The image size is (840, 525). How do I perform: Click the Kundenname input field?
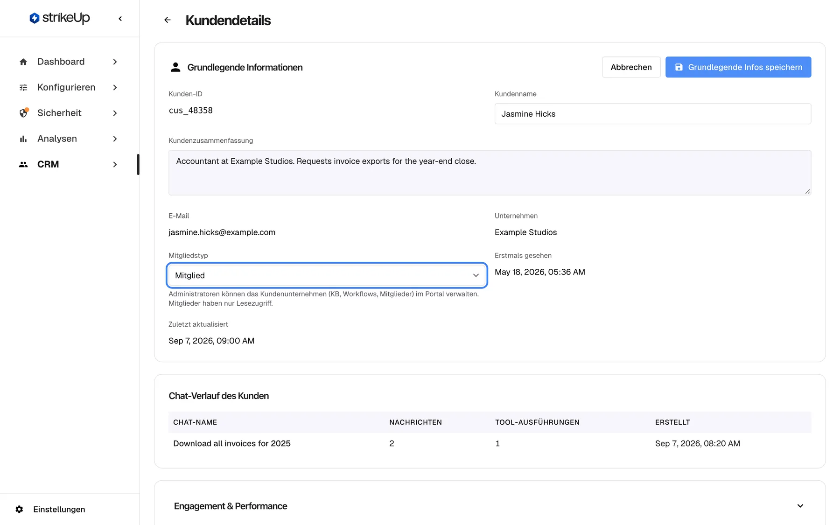[x=652, y=114]
